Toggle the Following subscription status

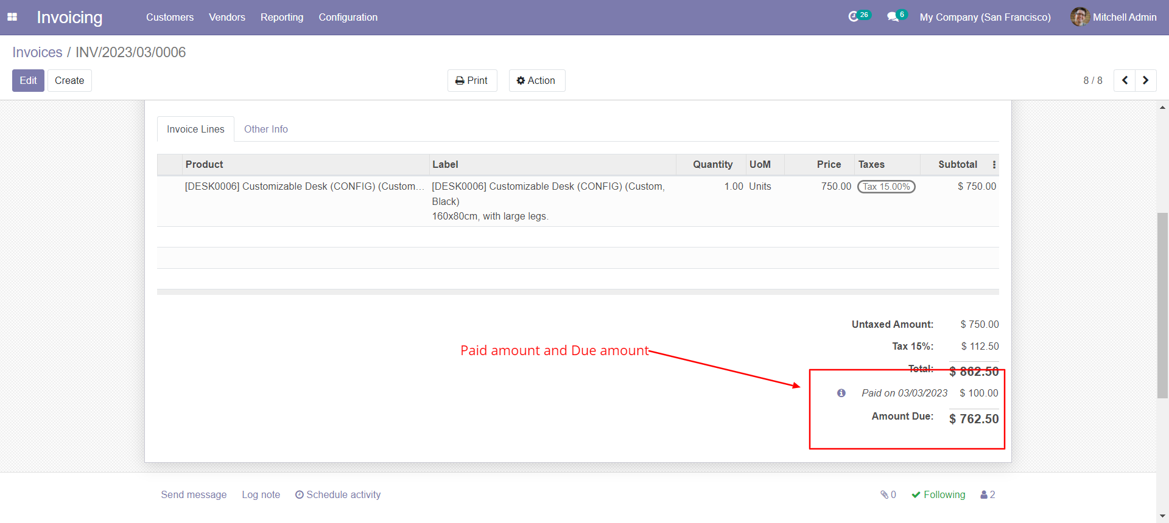(938, 494)
